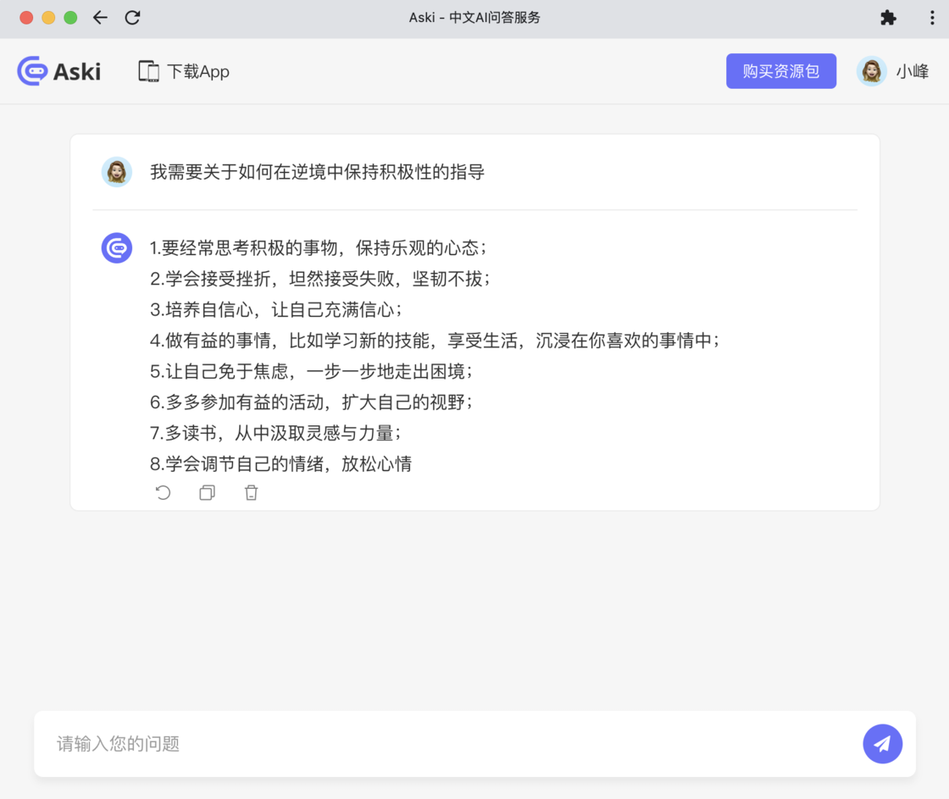This screenshot has height=799, width=949.
Task: Focus the 请输入您的问题 input field
Action: 449,744
